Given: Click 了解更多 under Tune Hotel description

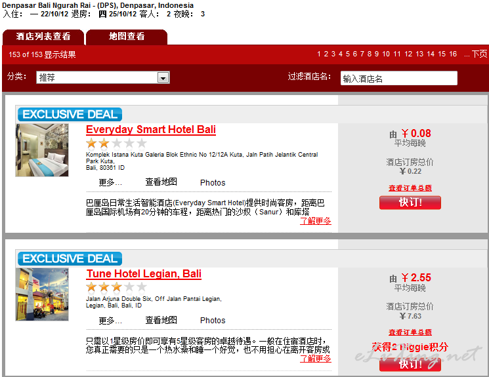Looking at the screenshot, I should (x=315, y=359).
